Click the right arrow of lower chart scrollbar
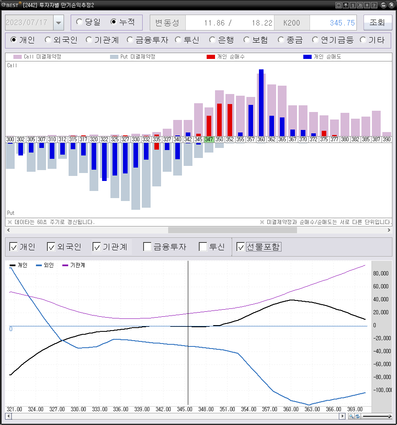Image resolution: width=397 pixels, height=425 pixels. [x=342, y=416]
